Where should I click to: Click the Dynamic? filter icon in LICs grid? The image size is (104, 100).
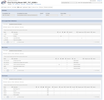tap(91, 32)
